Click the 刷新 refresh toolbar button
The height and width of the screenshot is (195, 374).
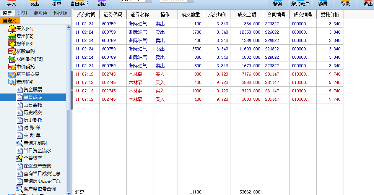point(102,3)
